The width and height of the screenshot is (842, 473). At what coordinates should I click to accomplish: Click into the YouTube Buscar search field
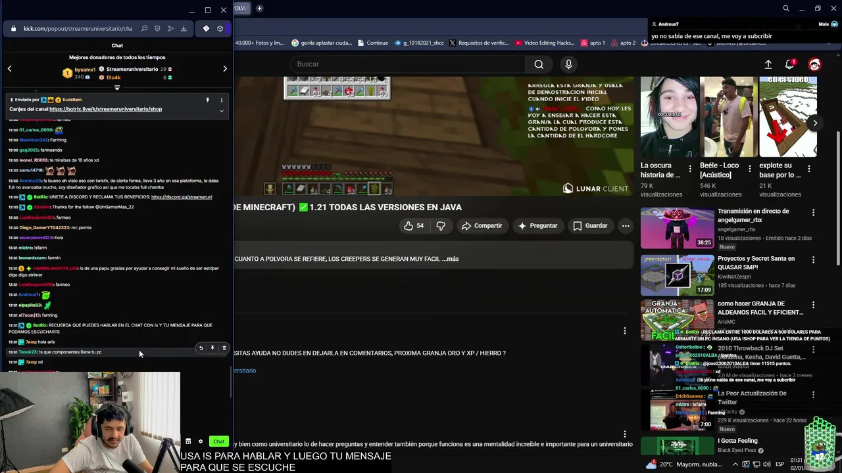408,64
